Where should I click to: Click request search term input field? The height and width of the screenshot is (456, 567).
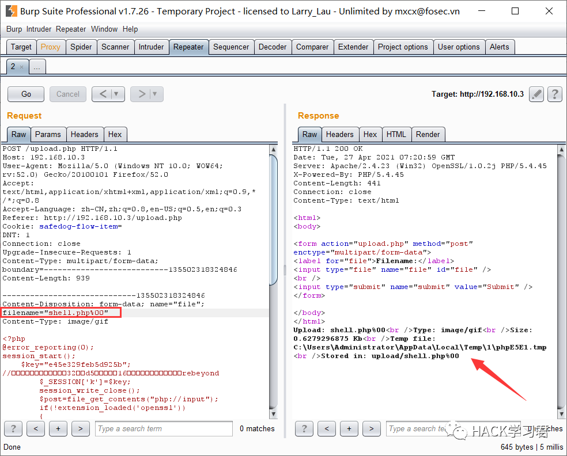tap(164, 429)
